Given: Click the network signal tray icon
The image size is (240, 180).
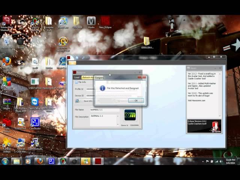Looking at the screenshot, I should [216, 161].
